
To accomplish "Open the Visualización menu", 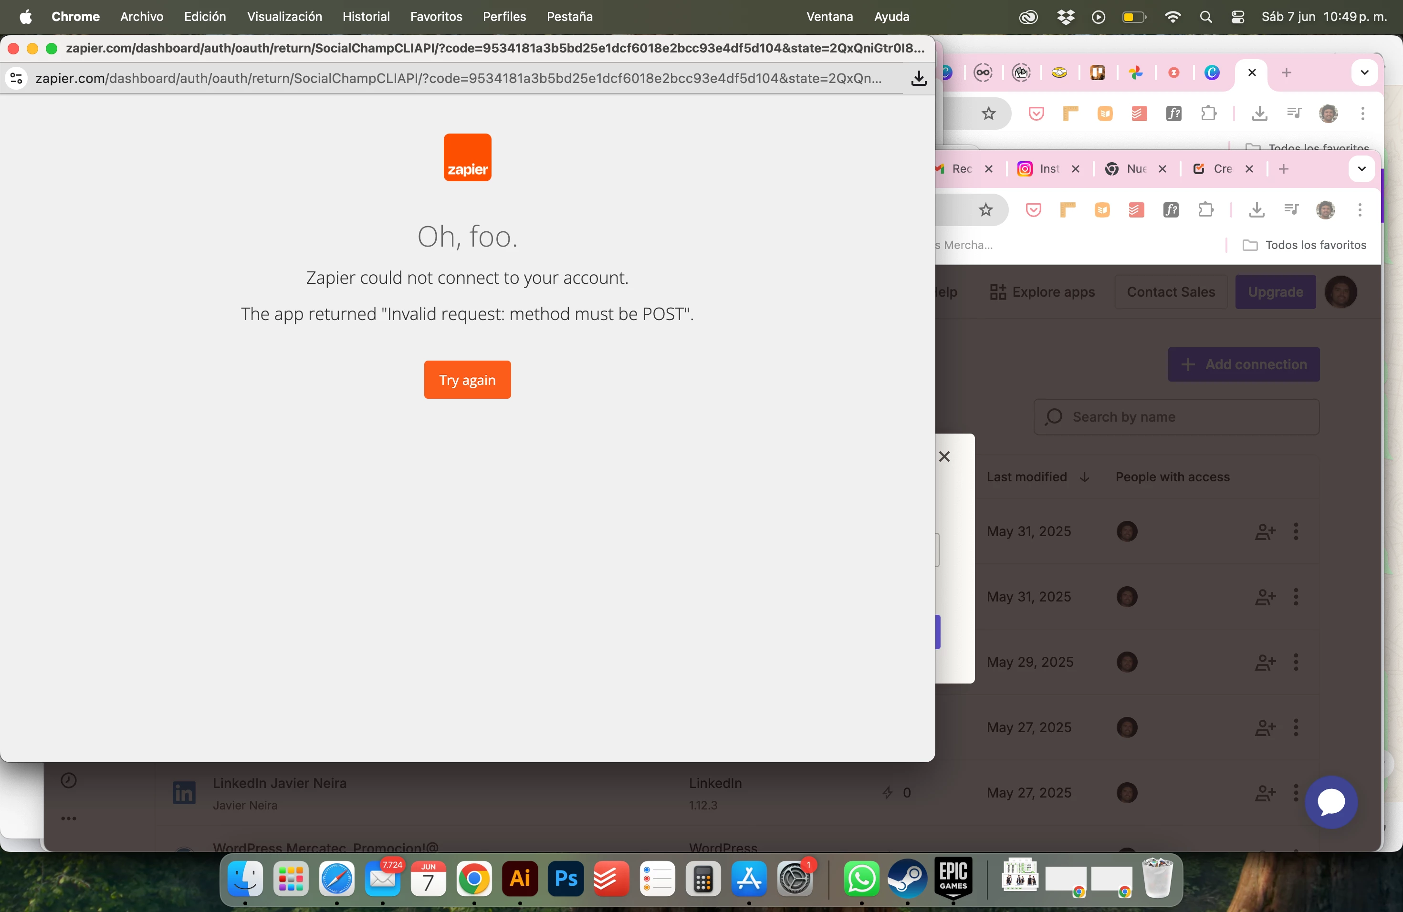I will point(284,17).
